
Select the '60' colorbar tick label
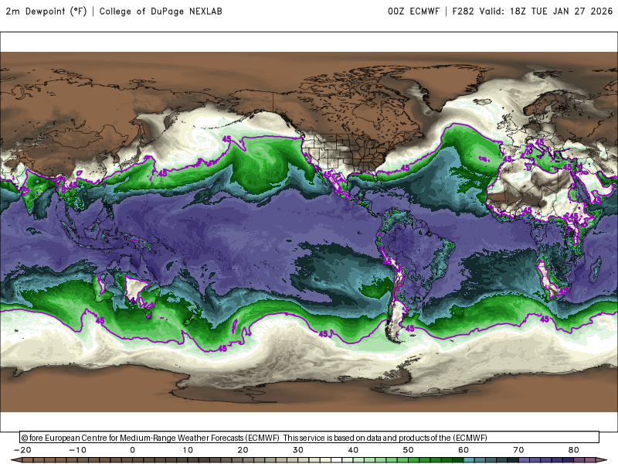click(463, 450)
